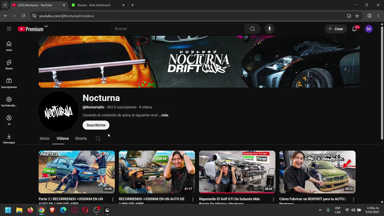Viewport: 384px width, 216px height.
Task: Click the page vertical scrollbar
Action: 382,82
